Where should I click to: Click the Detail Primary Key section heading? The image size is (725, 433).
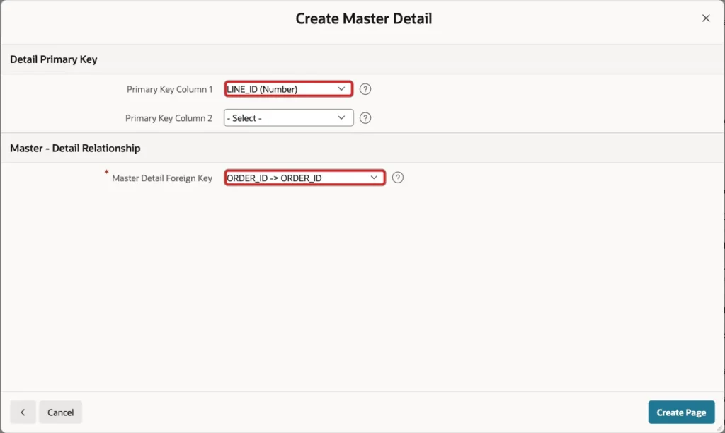pyautogui.click(x=54, y=59)
